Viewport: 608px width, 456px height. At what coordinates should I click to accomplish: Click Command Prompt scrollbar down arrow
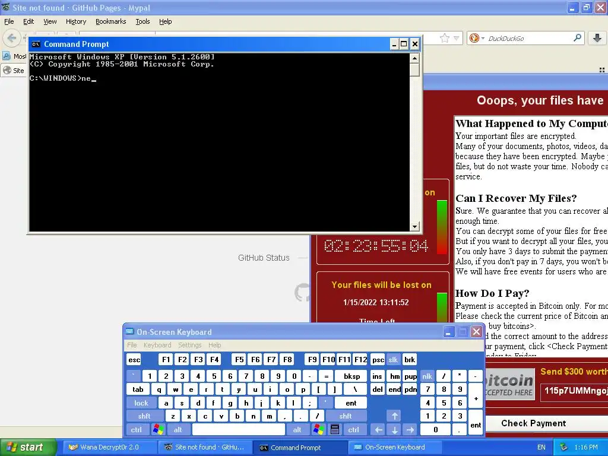point(414,226)
